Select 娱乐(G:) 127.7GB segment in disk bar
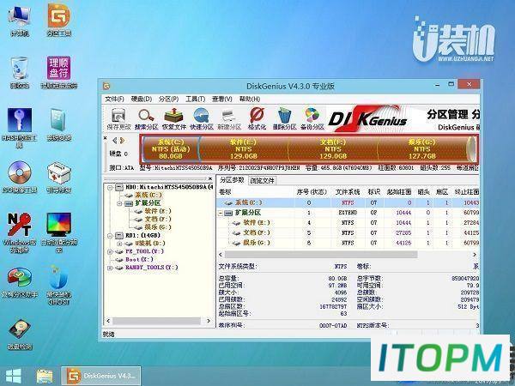The height and width of the screenshot is (386, 515). [x=422, y=149]
